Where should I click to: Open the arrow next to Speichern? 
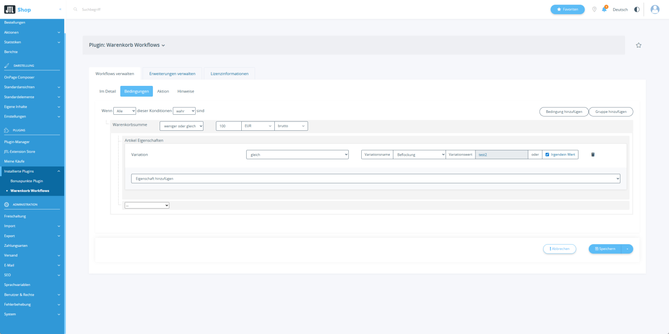click(x=627, y=249)
